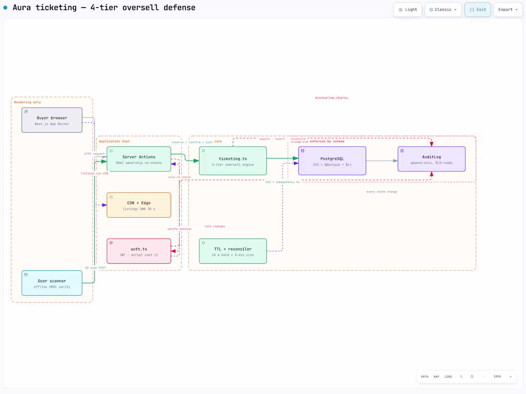Click the Aura ticketing diagram title

point(104,7)
